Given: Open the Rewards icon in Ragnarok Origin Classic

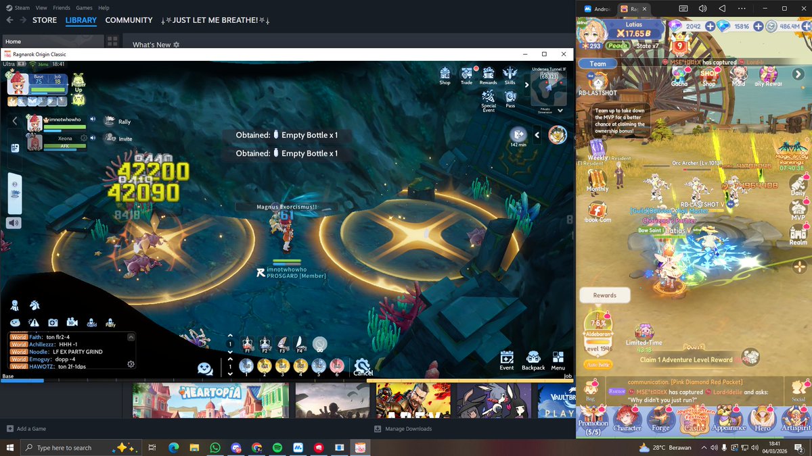Looking at the screenshot, I should tap(489, 76).
